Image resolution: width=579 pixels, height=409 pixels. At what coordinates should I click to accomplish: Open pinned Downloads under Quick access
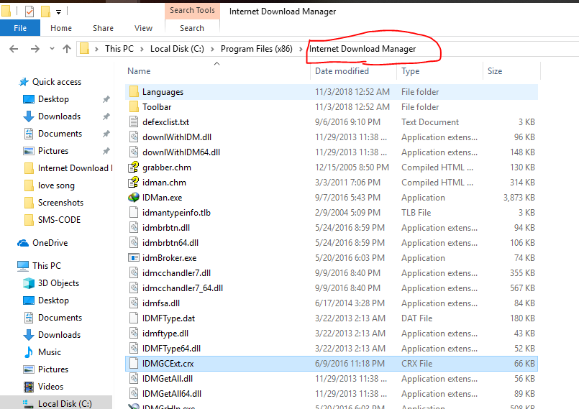(59, 116)
